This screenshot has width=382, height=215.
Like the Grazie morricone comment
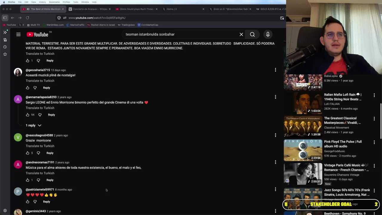click(27, 153)
